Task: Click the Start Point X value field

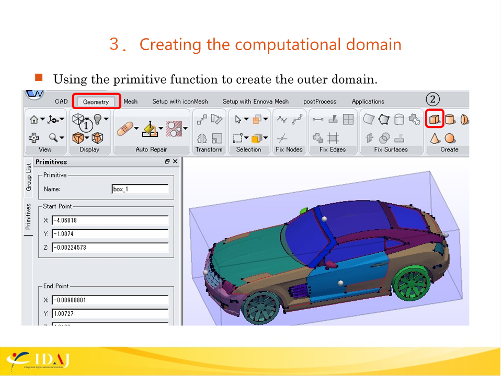Action: 110,220
